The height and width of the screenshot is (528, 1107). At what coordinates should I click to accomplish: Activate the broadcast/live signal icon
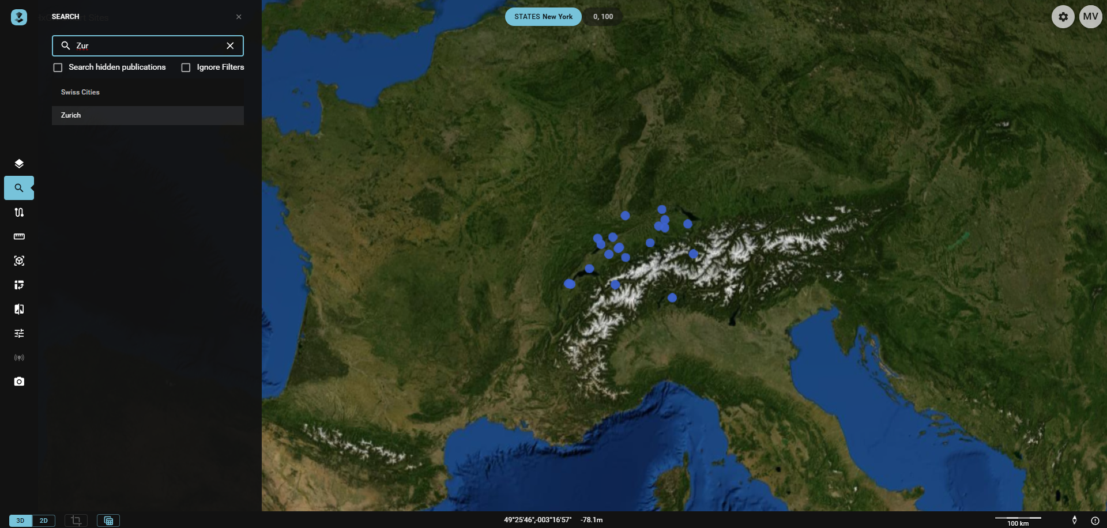click(x=19, y=357)
